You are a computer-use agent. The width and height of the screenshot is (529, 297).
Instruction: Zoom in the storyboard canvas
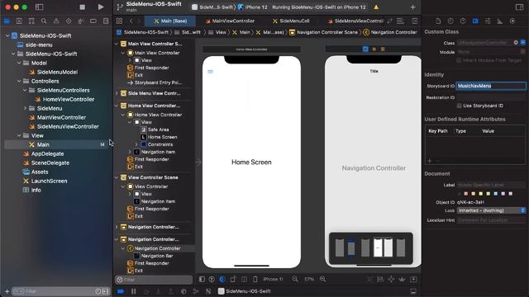tap(323, 279)
